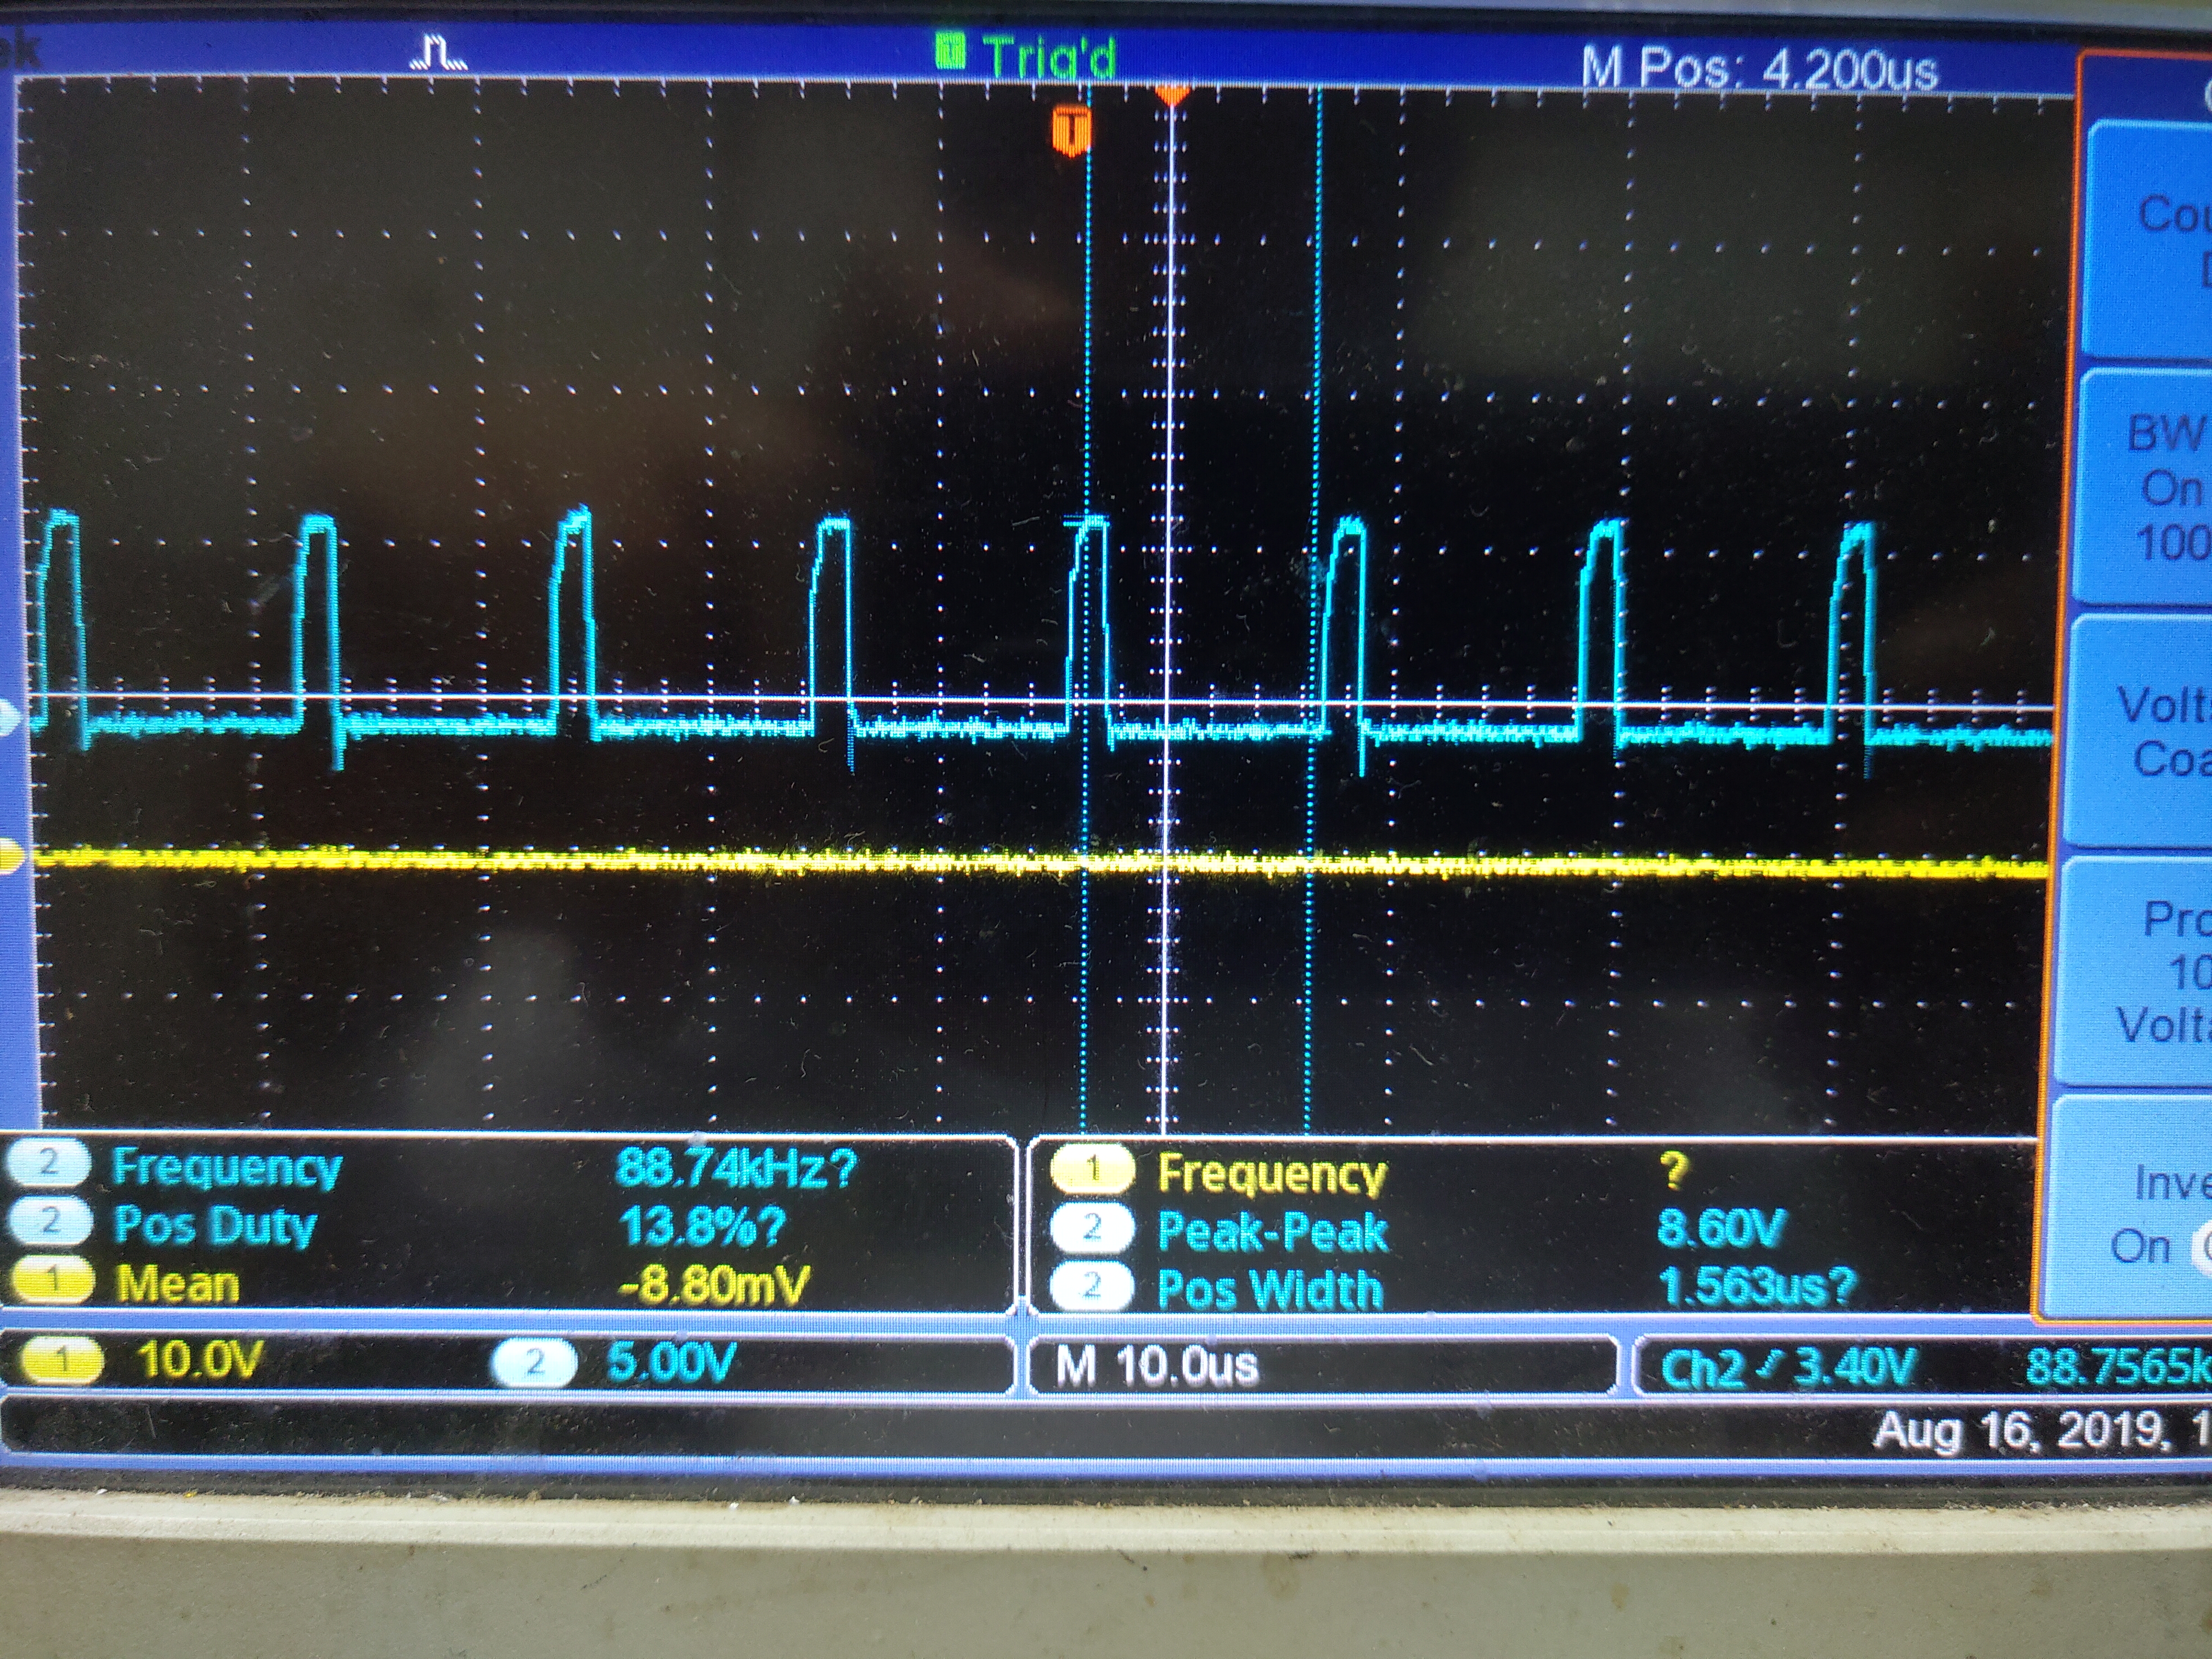The height and width of the screenshot is (1659, 2212).
Task: Click channel 2 badge beside Pos Width
Action: [x=1091, y=1287]
